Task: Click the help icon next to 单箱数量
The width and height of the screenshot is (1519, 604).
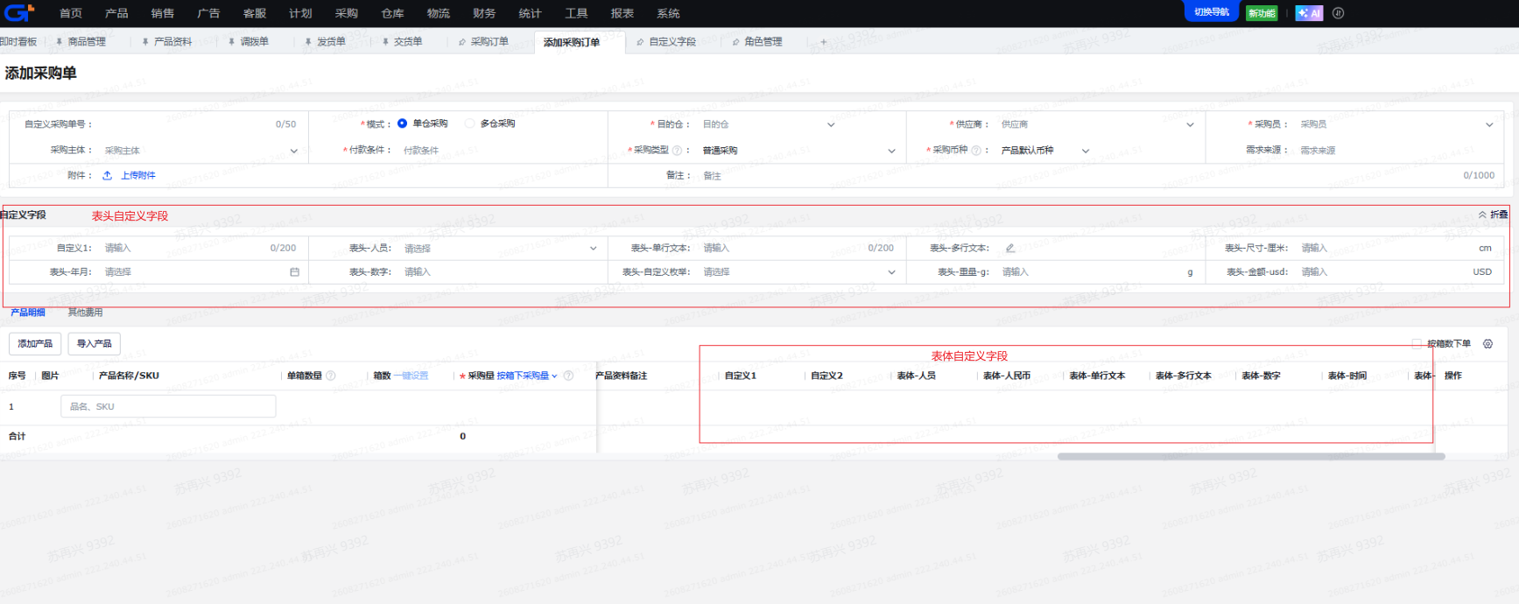Action: pos(331,376)
